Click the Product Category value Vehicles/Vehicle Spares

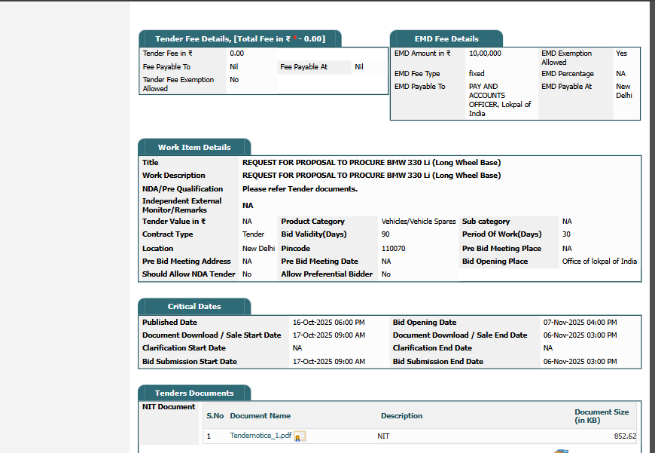coord(419,222)
